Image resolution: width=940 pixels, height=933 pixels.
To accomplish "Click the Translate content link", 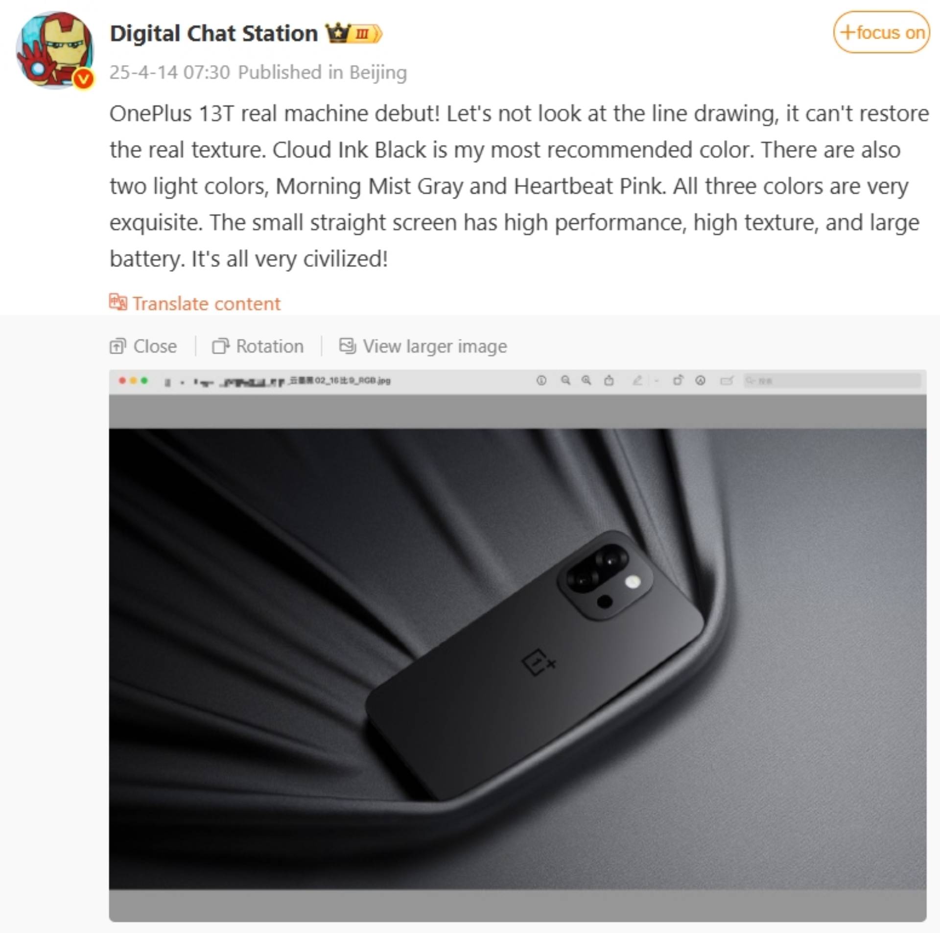I will (x=207, y=304).
